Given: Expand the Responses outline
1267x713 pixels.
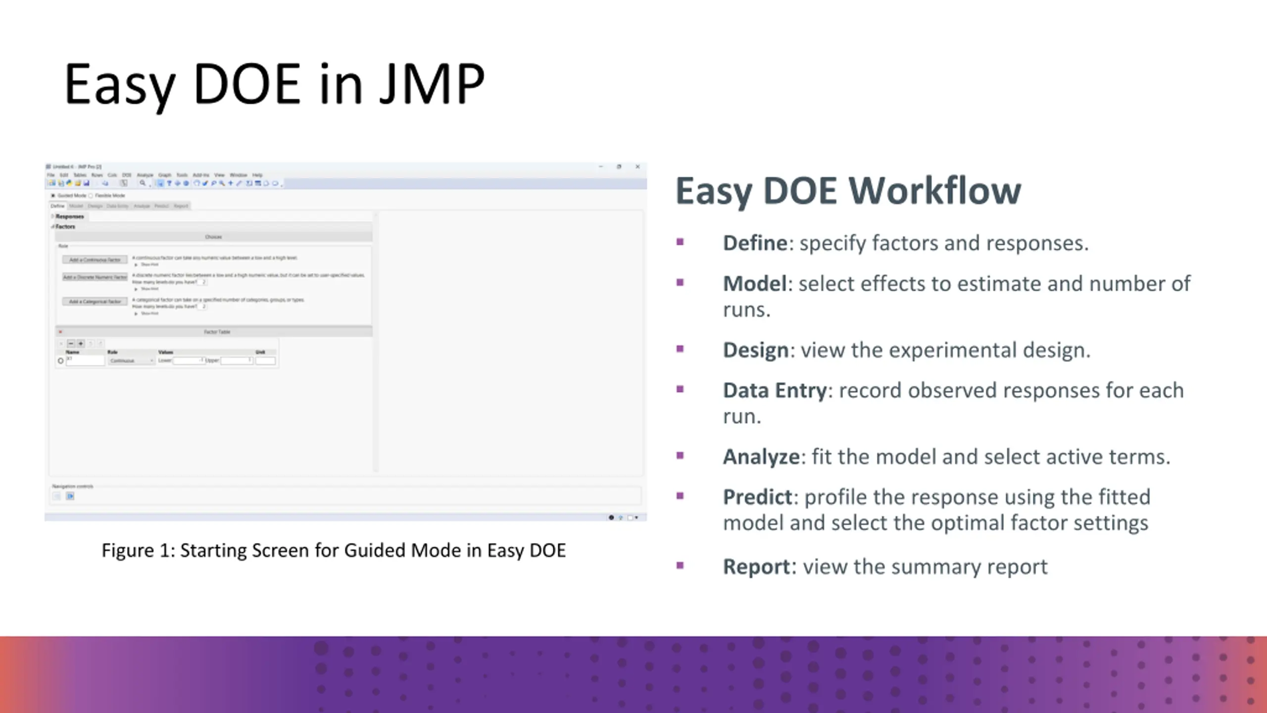Looking at the screenshot, I should click(52, 216).
